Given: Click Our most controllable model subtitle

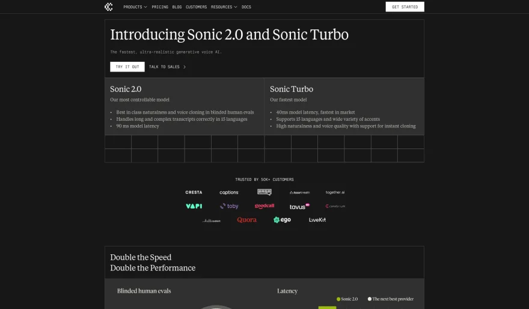Looking at the screenshot, I should pos(139,100).
